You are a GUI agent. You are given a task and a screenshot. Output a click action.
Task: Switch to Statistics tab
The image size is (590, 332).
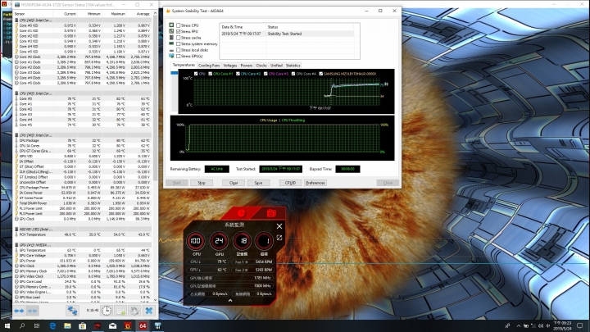click(x=293, y=66)
